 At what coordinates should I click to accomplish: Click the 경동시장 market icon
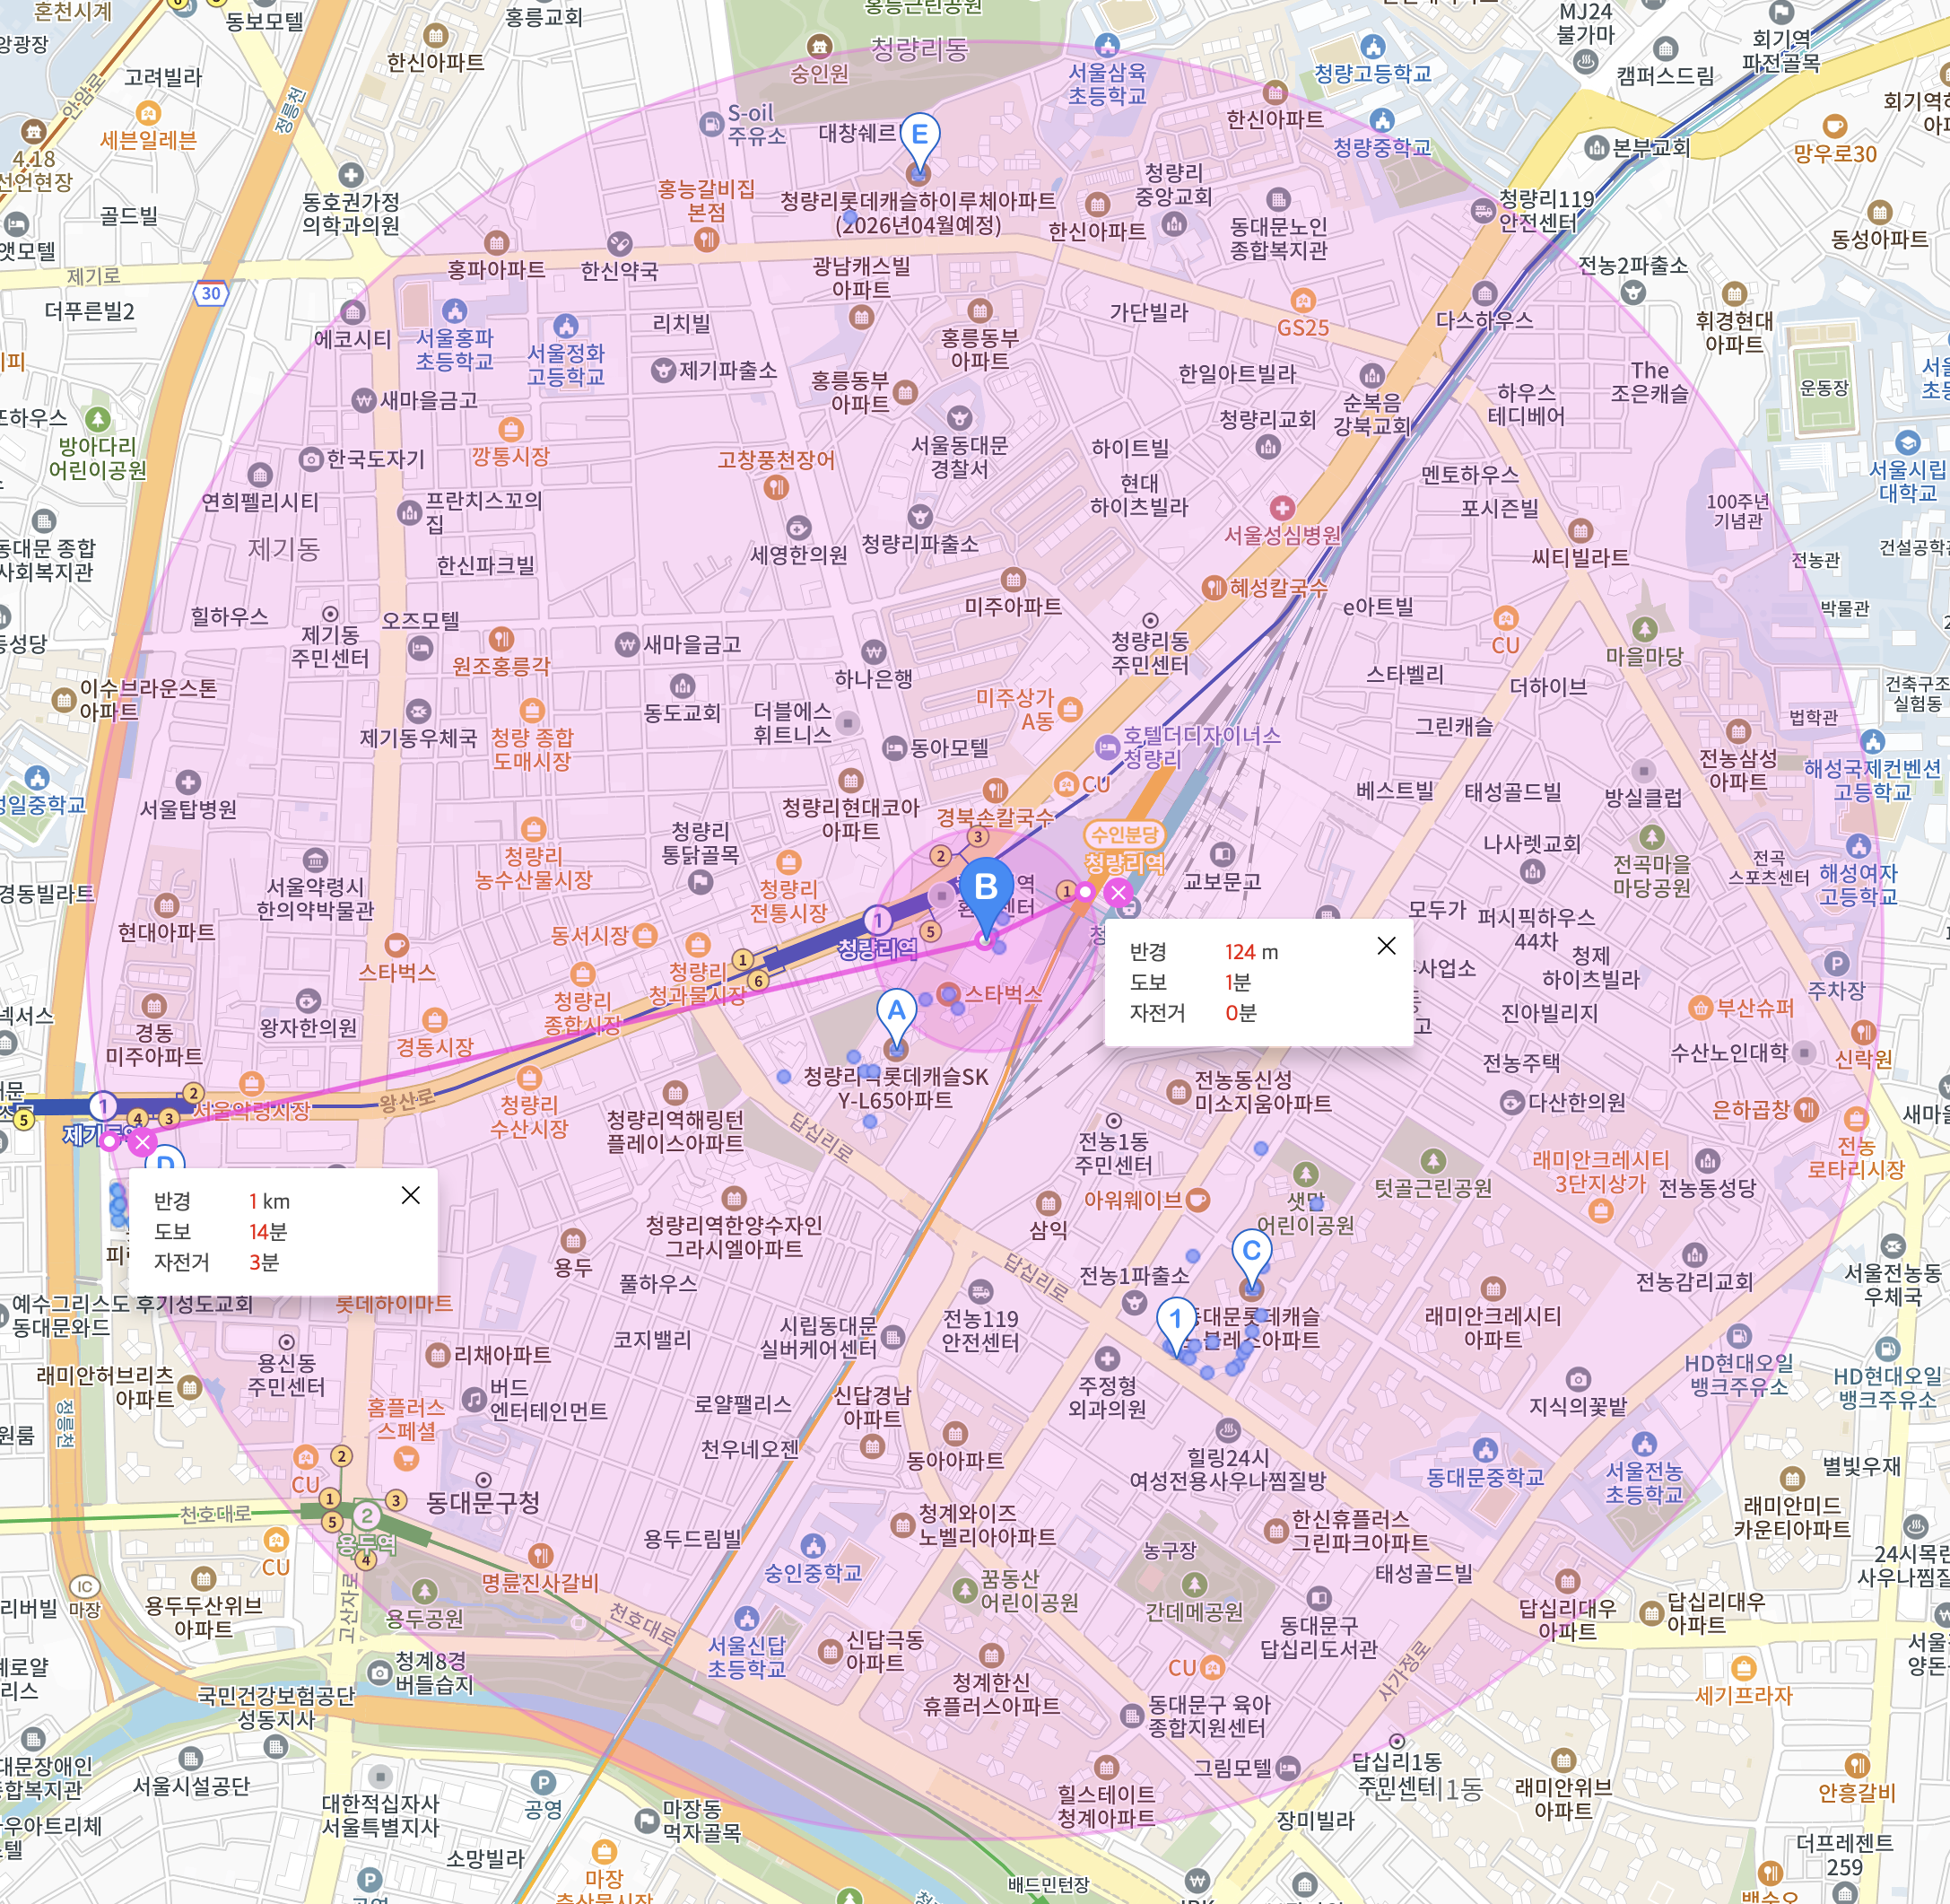click(434, 1020)
